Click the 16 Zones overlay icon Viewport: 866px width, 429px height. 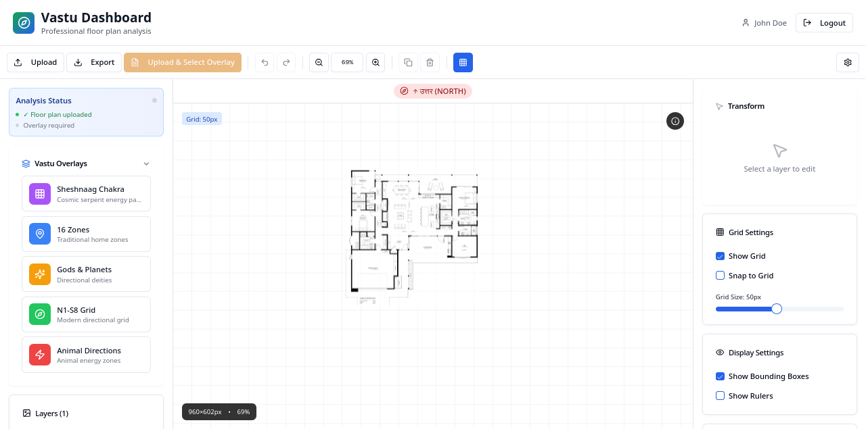point(39,234)
